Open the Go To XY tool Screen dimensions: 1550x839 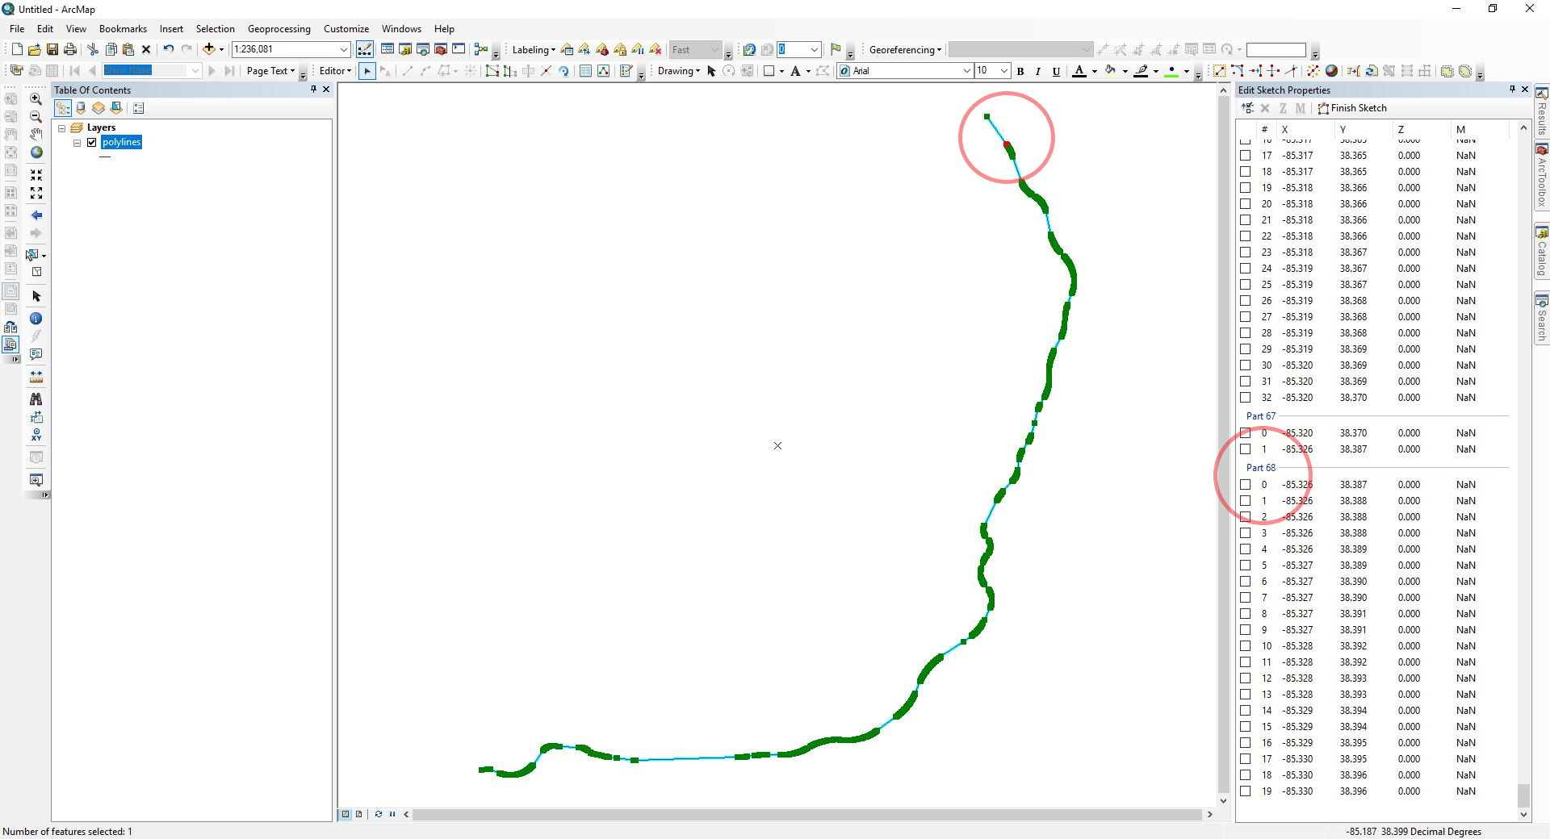(x=36, y=435)
